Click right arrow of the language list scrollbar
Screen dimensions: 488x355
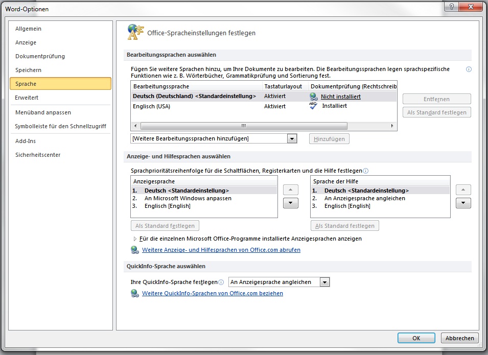[x=392, y=126]
